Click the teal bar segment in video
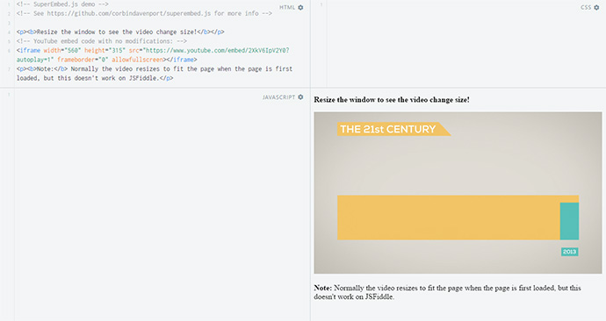Image resolution: width=606 pixels, height=321 pixels. (x=569, y=221)
